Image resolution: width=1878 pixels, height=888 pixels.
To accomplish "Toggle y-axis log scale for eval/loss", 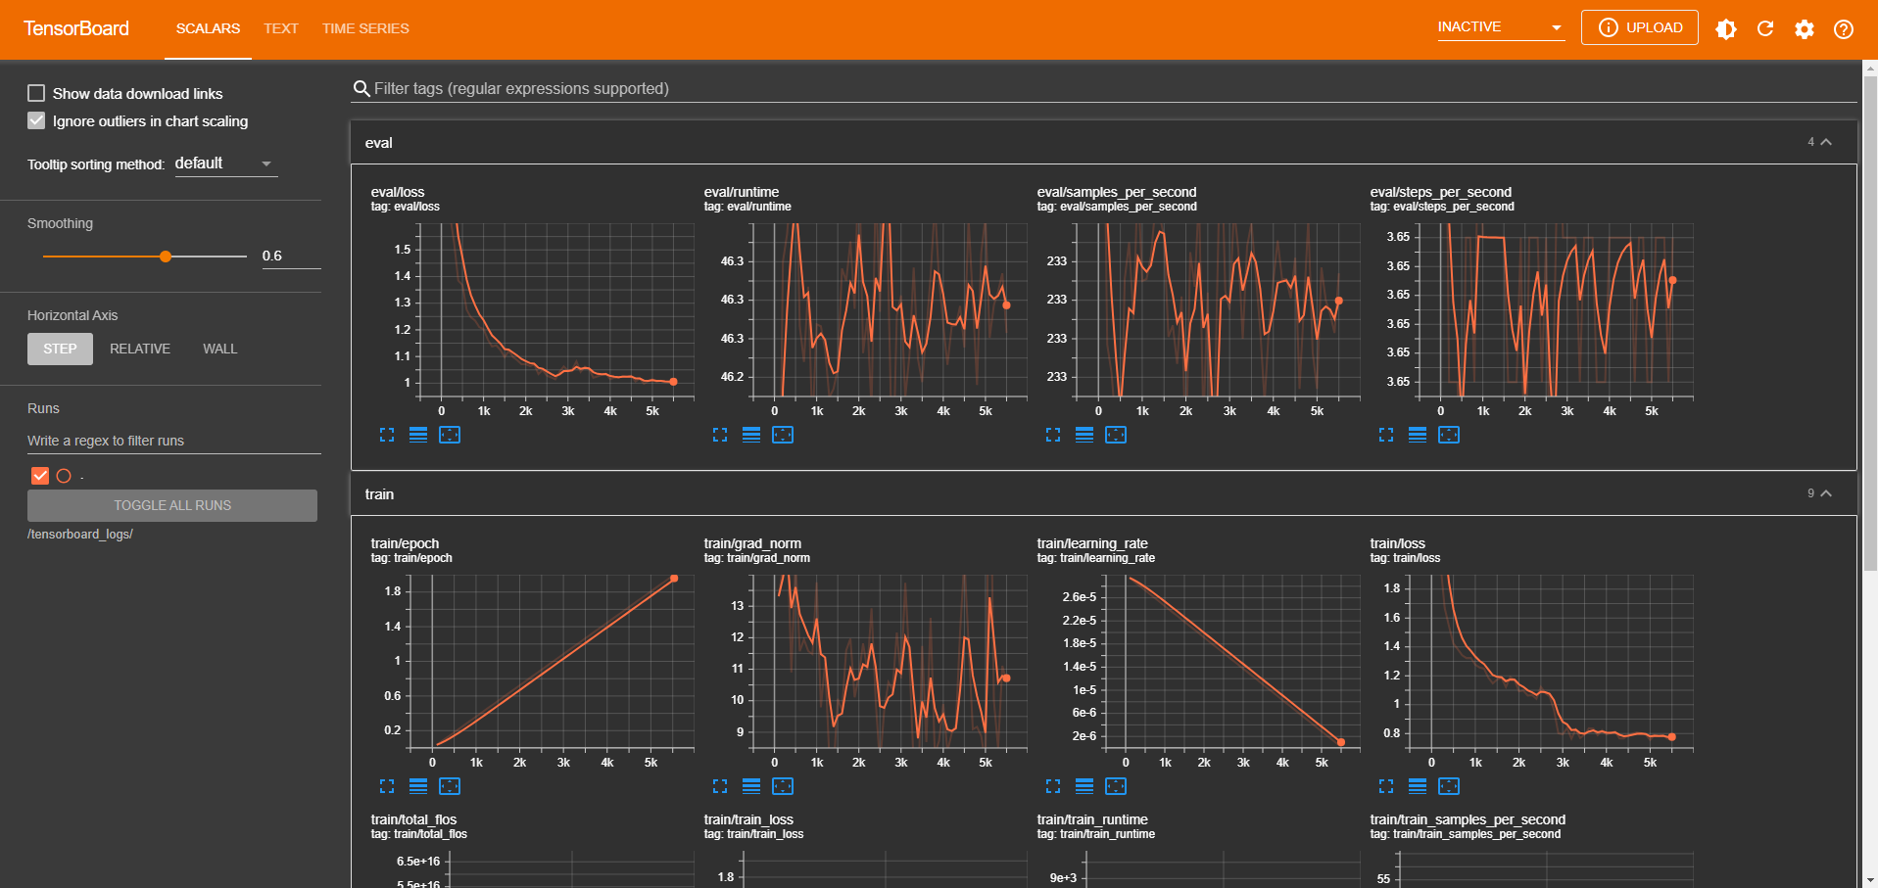I will pos(418,435).
